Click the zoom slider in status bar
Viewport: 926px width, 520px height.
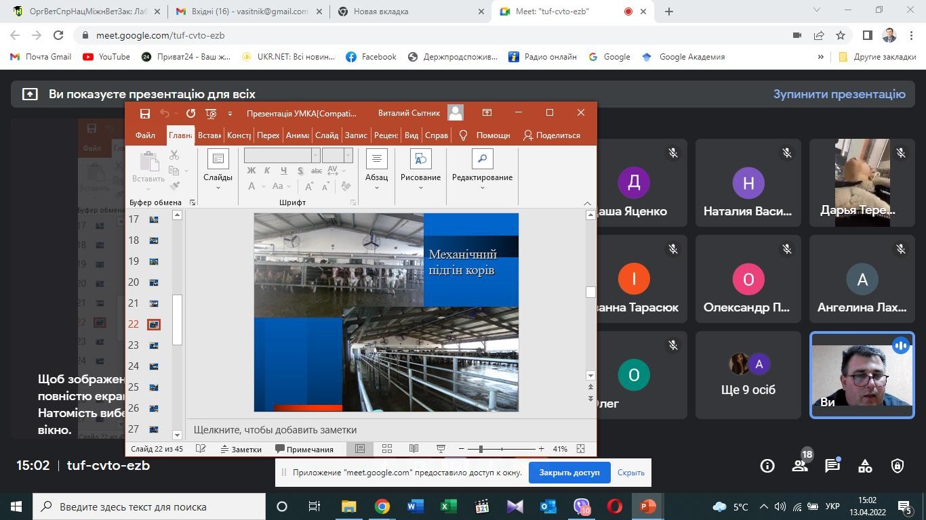coord(481,449)
